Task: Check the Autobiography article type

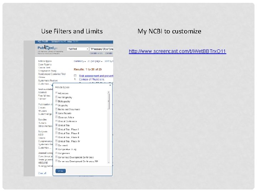Action: (56, 97)
